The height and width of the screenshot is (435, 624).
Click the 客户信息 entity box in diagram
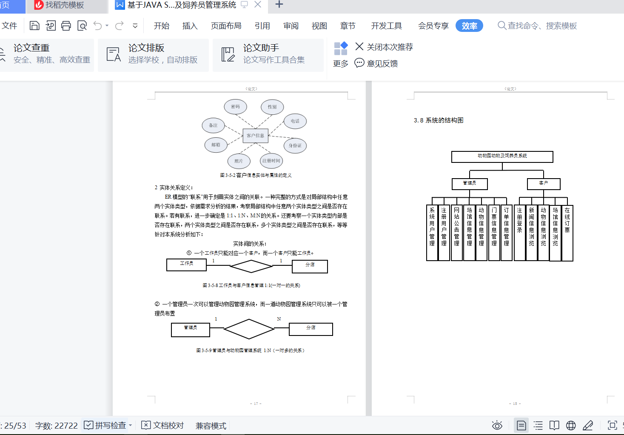pyautogui.click(x=255, y=136)
